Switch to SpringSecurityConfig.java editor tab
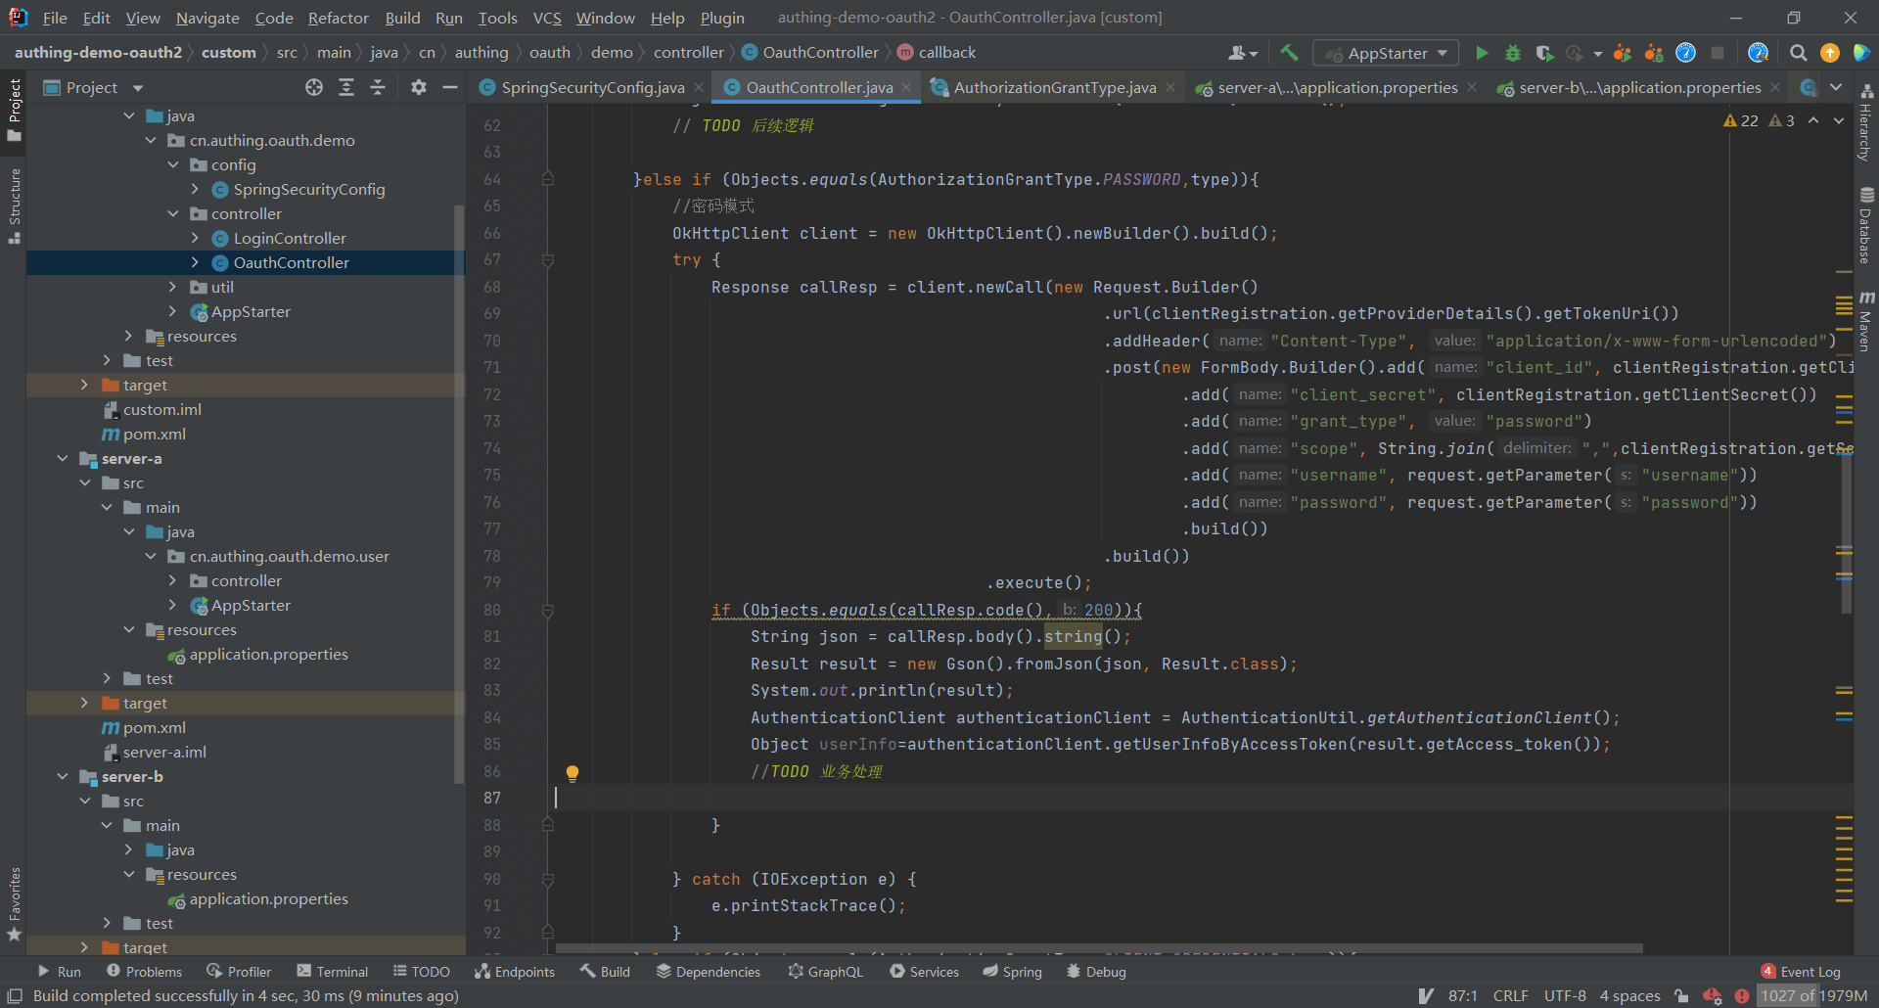Screen dimensions: 1879x1008 coord(592,88)
